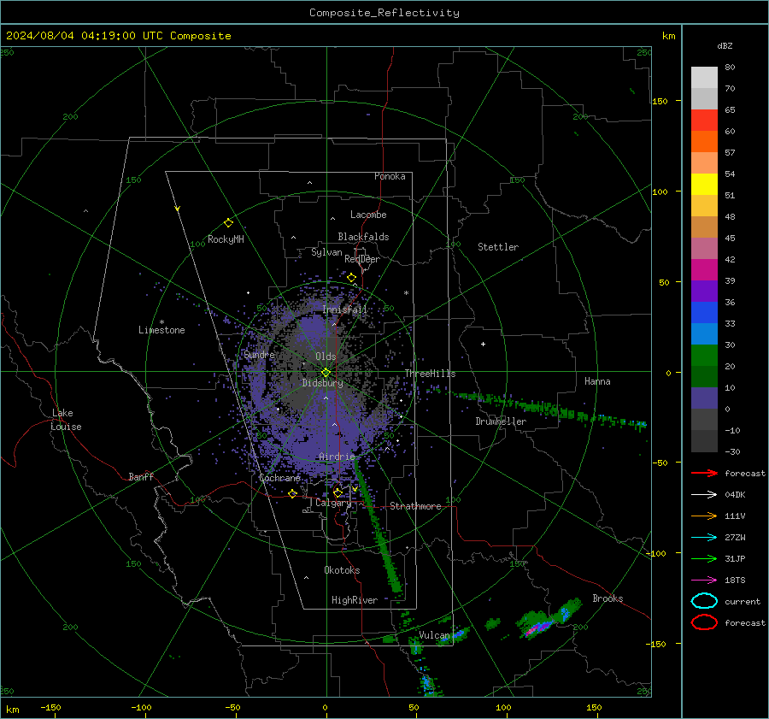Click the cyan 27ZW arrow icon

coord(704,538)
